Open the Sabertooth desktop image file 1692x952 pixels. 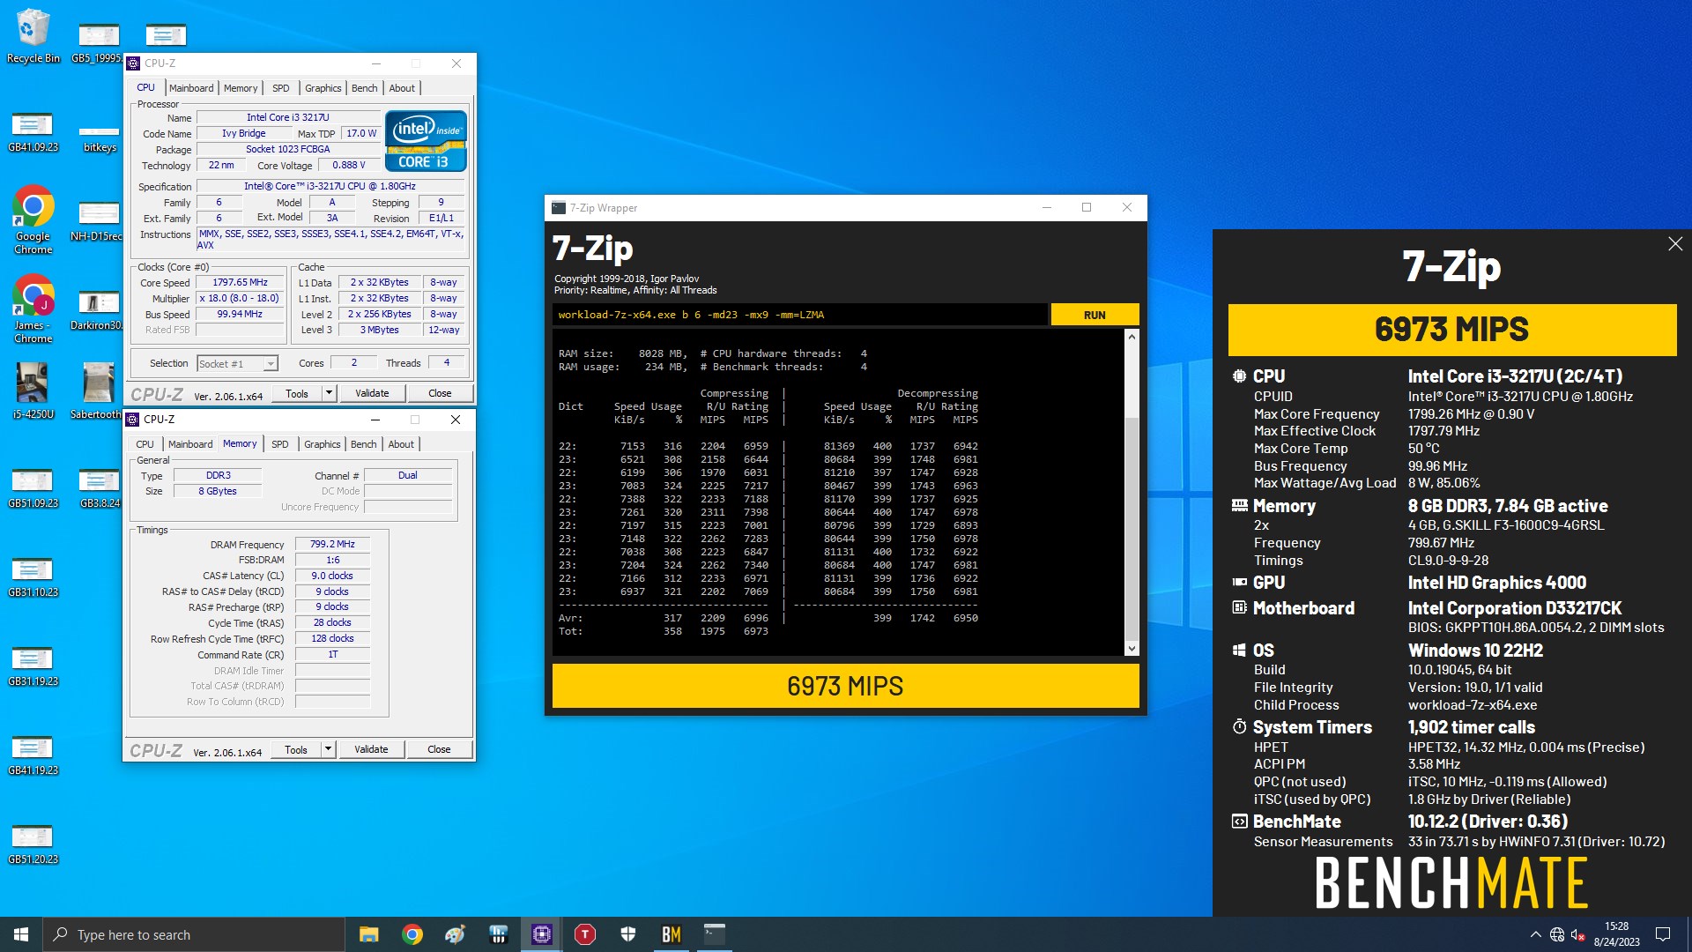99,390
